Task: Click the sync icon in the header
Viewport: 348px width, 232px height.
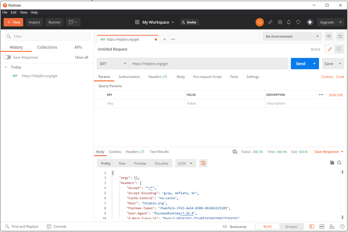Action: pos(260,22)
